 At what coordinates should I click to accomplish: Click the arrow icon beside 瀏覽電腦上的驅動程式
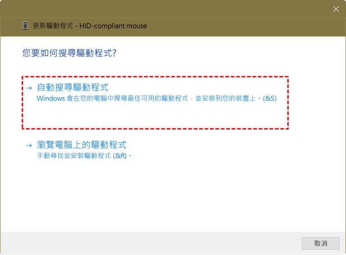pyautogui.click(x=29, y=145)
